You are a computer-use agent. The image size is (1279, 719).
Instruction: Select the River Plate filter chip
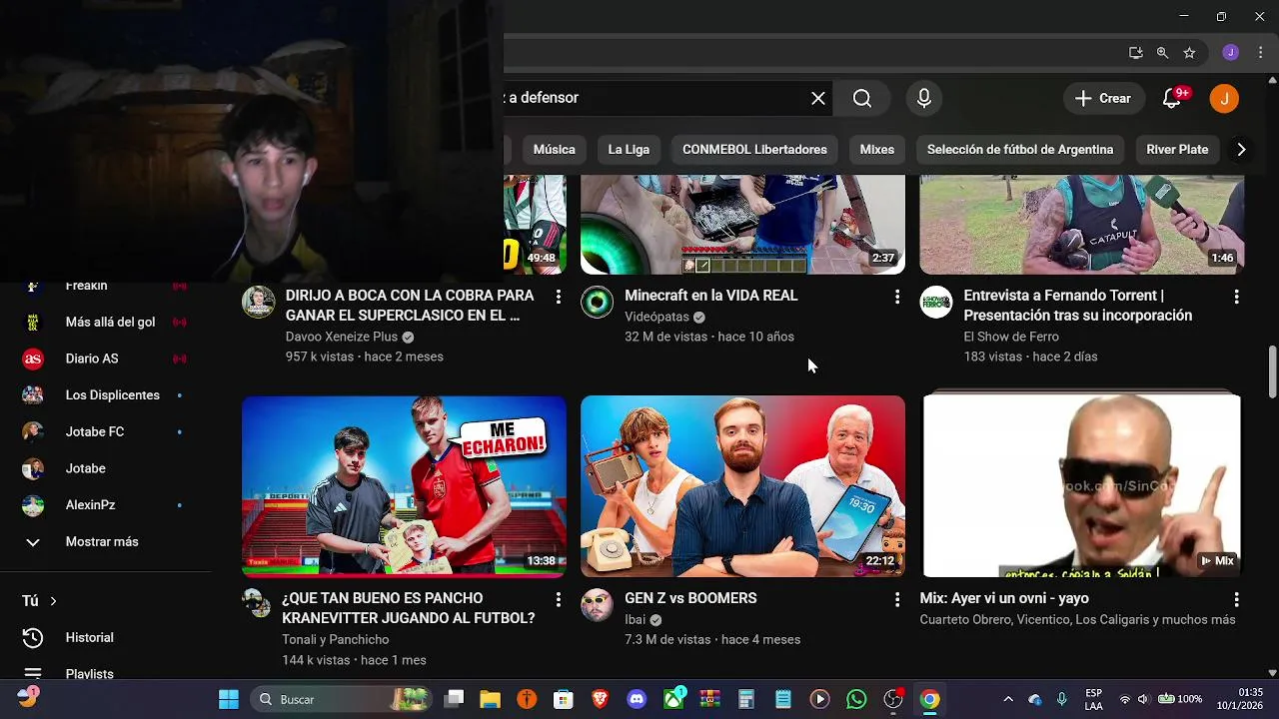coord(1177,150)
